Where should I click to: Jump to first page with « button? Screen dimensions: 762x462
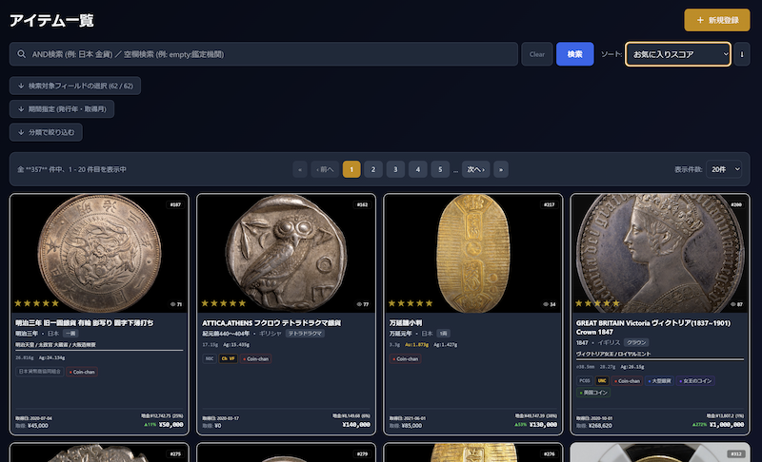pyautogui.click(x=301, y=169)
